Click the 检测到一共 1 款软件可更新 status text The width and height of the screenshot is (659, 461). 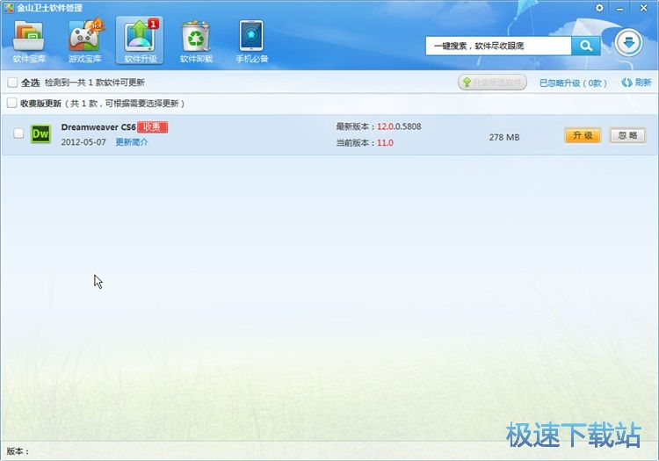[x=95, y=83]
